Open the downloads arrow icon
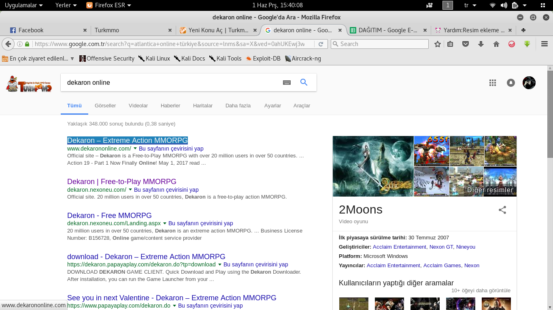Image resolution: width=553 pixels, height=310 pixels. pos(481,44)
